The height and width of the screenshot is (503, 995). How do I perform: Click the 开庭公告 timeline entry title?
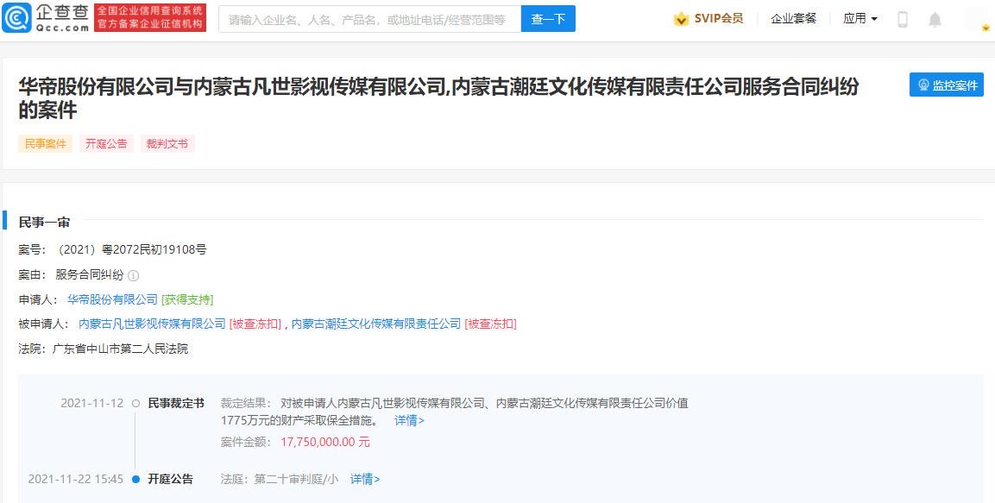[x=170, y=480]
